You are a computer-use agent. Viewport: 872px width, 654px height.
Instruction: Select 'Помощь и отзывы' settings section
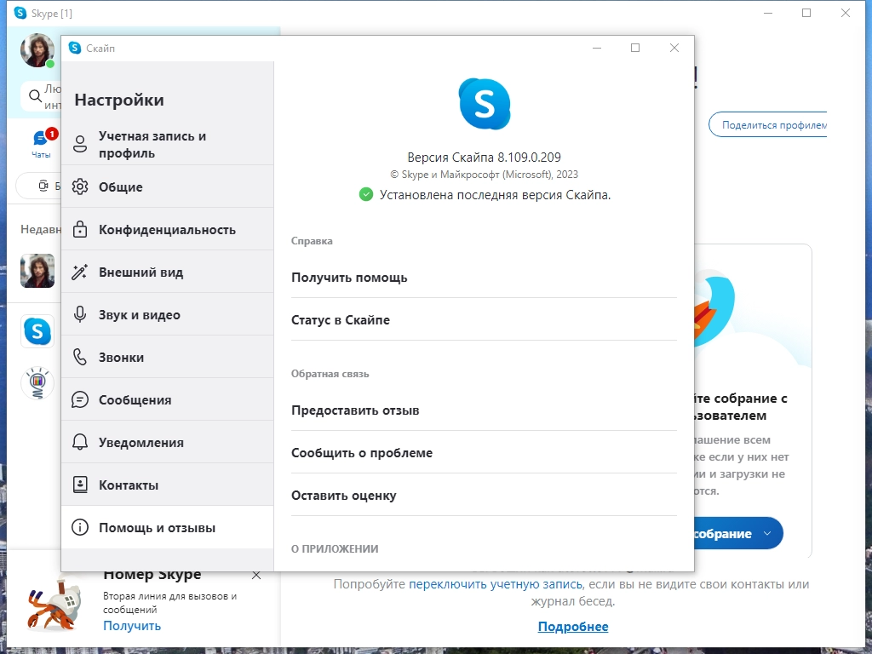(x=168, y=527)
